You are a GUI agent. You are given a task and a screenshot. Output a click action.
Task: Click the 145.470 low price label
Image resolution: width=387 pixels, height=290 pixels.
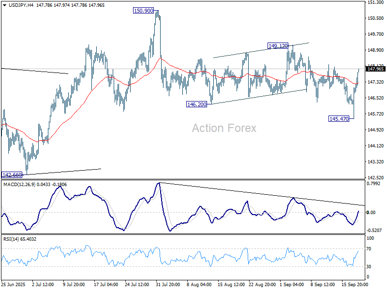[x=339, y=119]
